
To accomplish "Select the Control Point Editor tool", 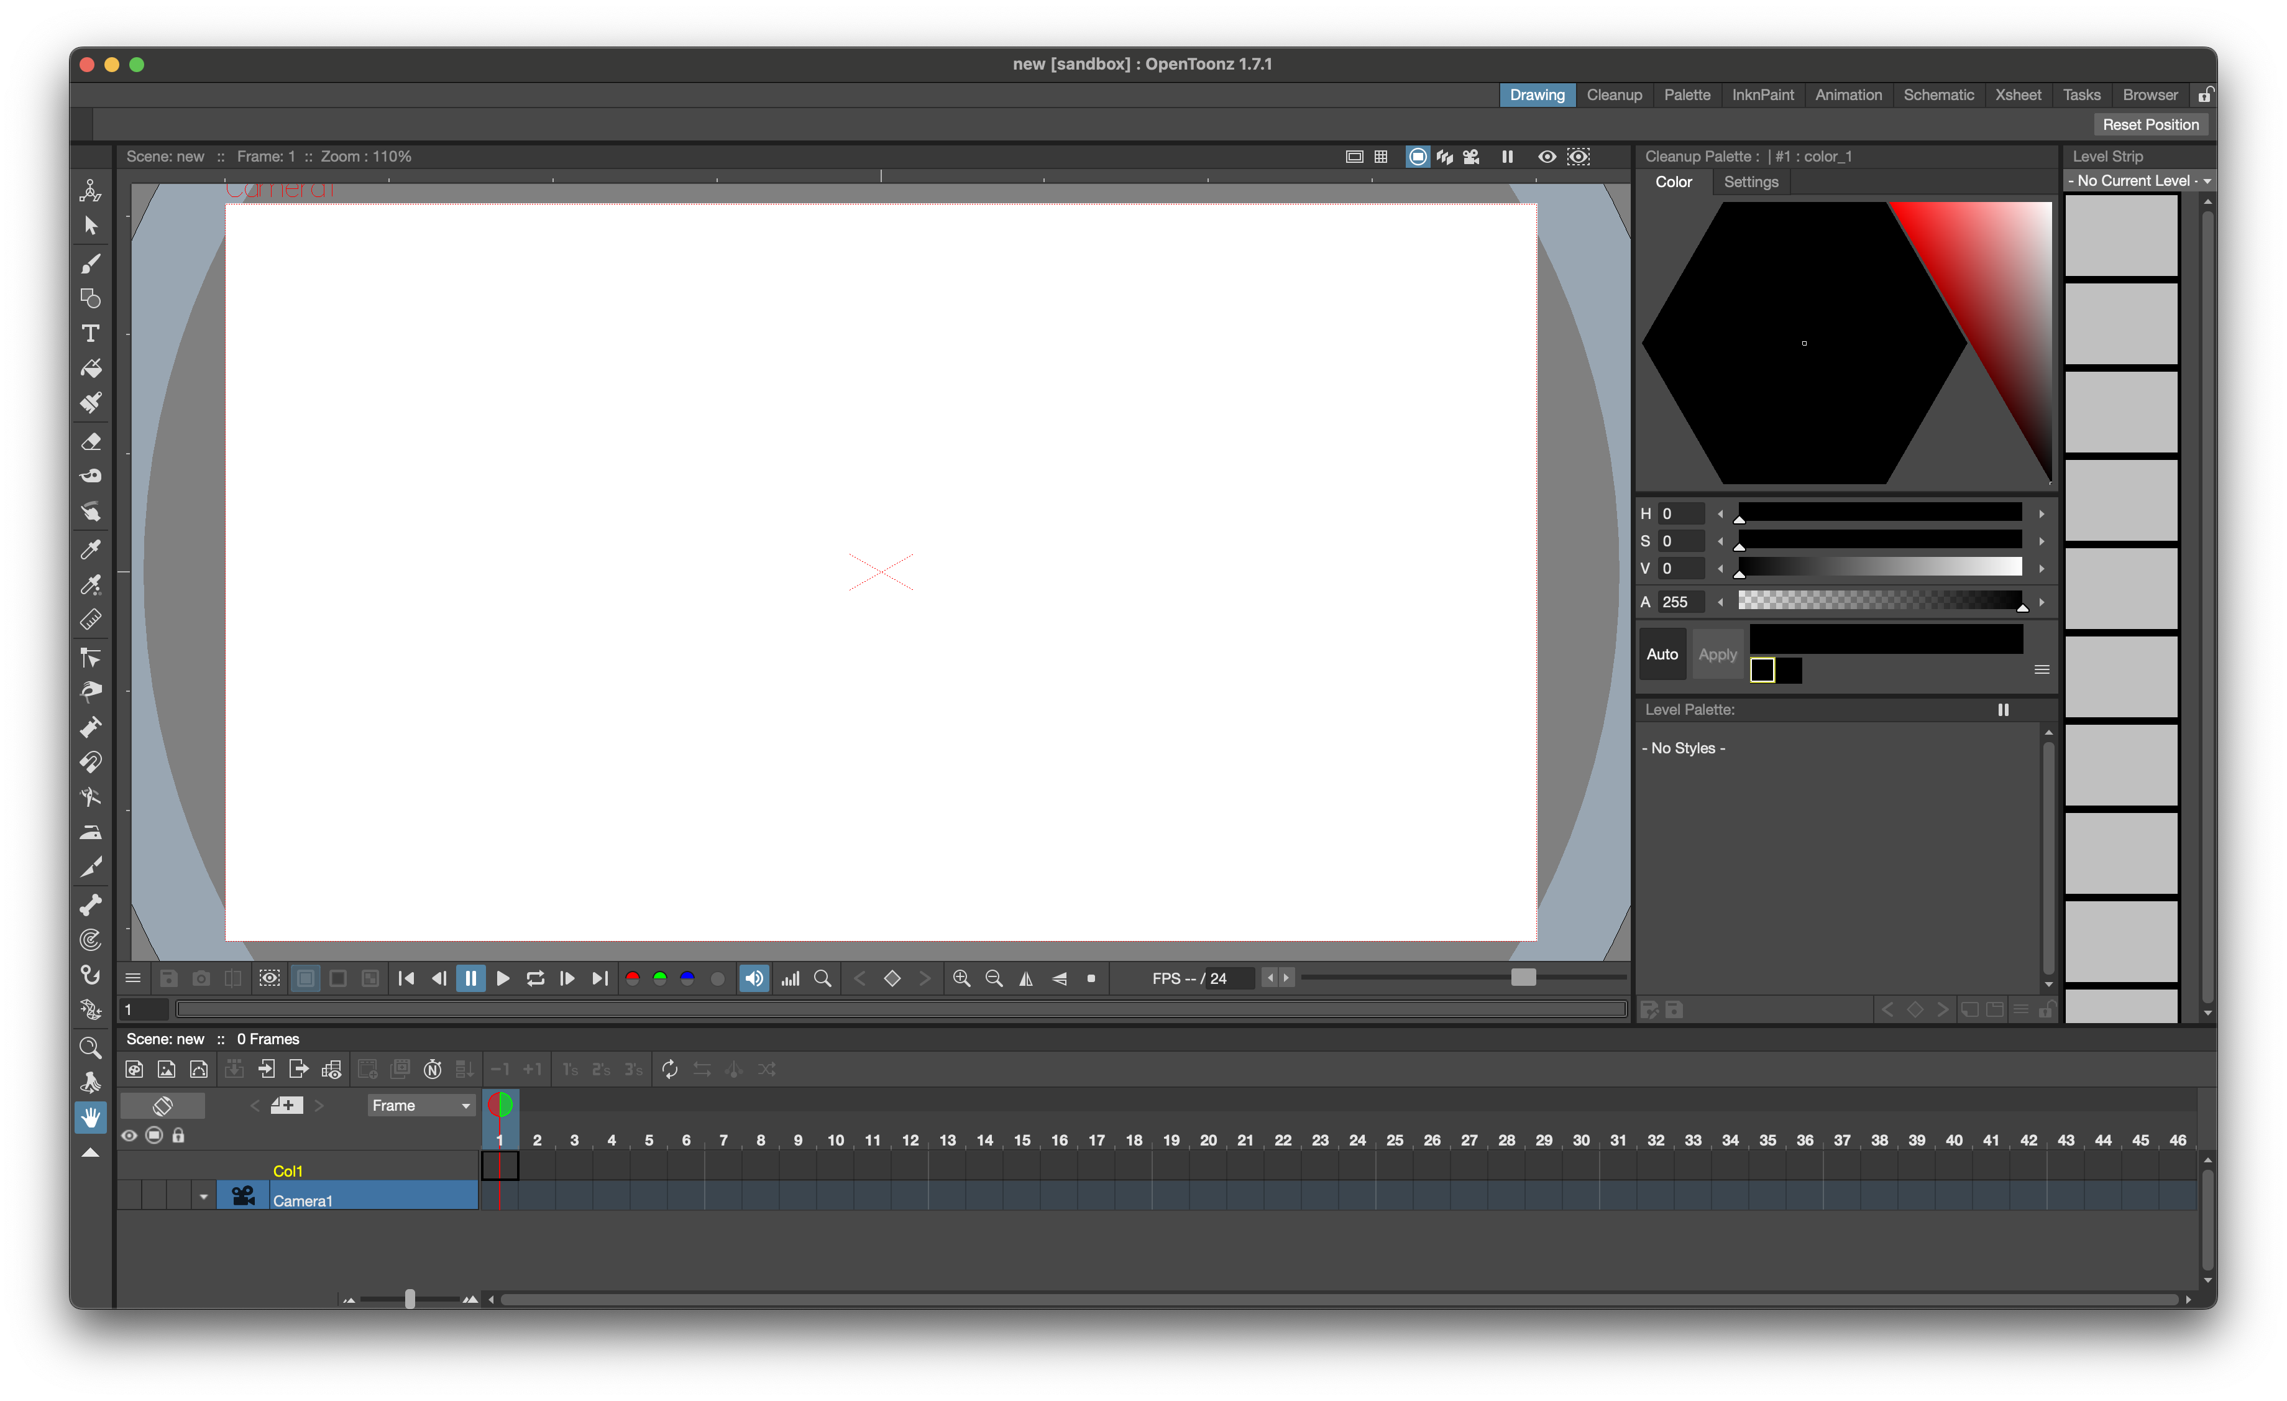I will click(90, 658).
